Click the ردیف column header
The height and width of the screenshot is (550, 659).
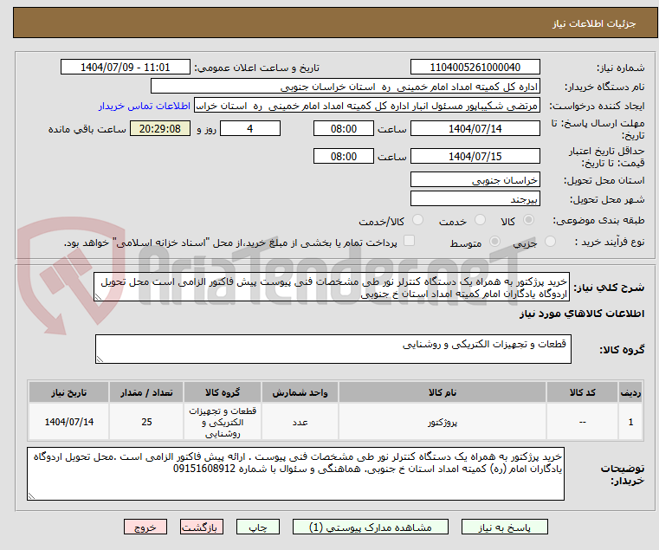pos(630,392)
